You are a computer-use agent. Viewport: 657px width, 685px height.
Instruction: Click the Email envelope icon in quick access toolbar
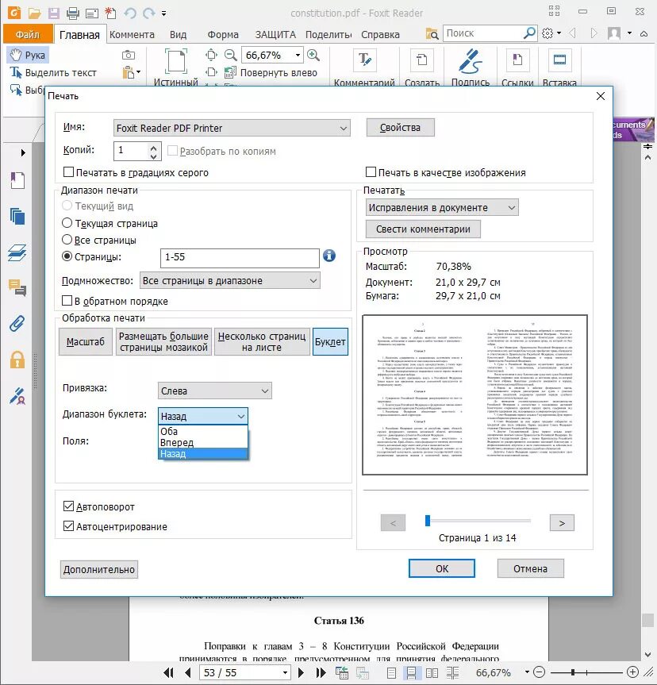(x=92, y=13)
